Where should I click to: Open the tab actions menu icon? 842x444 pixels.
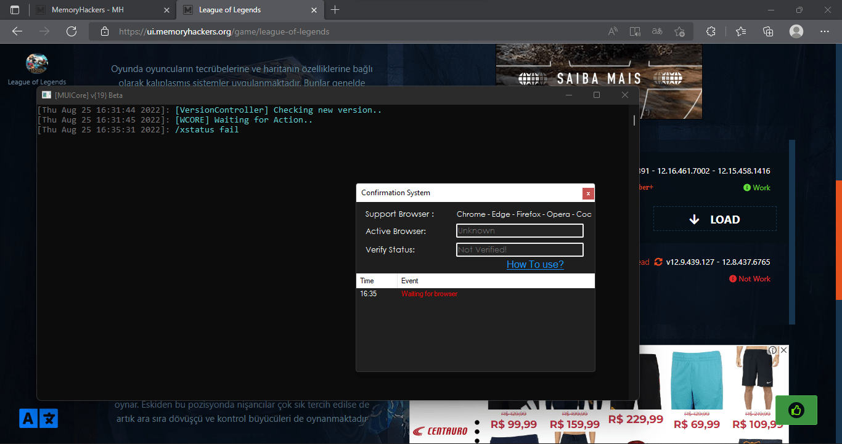point(15,10)
